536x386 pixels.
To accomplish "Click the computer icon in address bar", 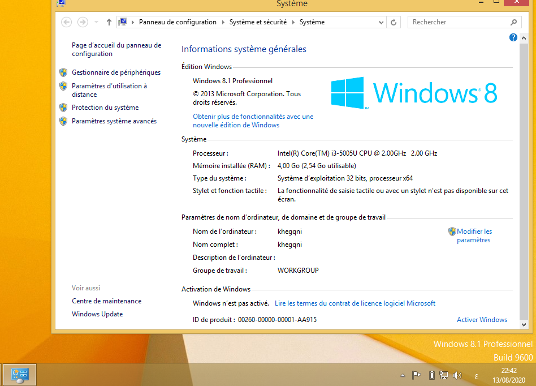I will pos(123,22).
